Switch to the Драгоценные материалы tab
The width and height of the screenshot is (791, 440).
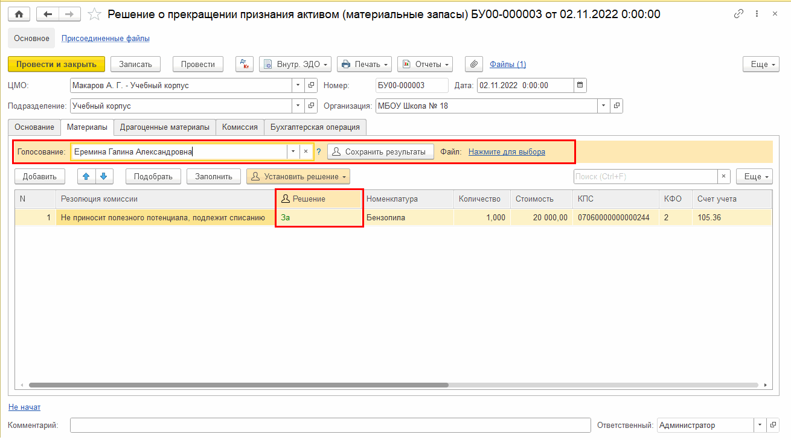tap(165, 127)
